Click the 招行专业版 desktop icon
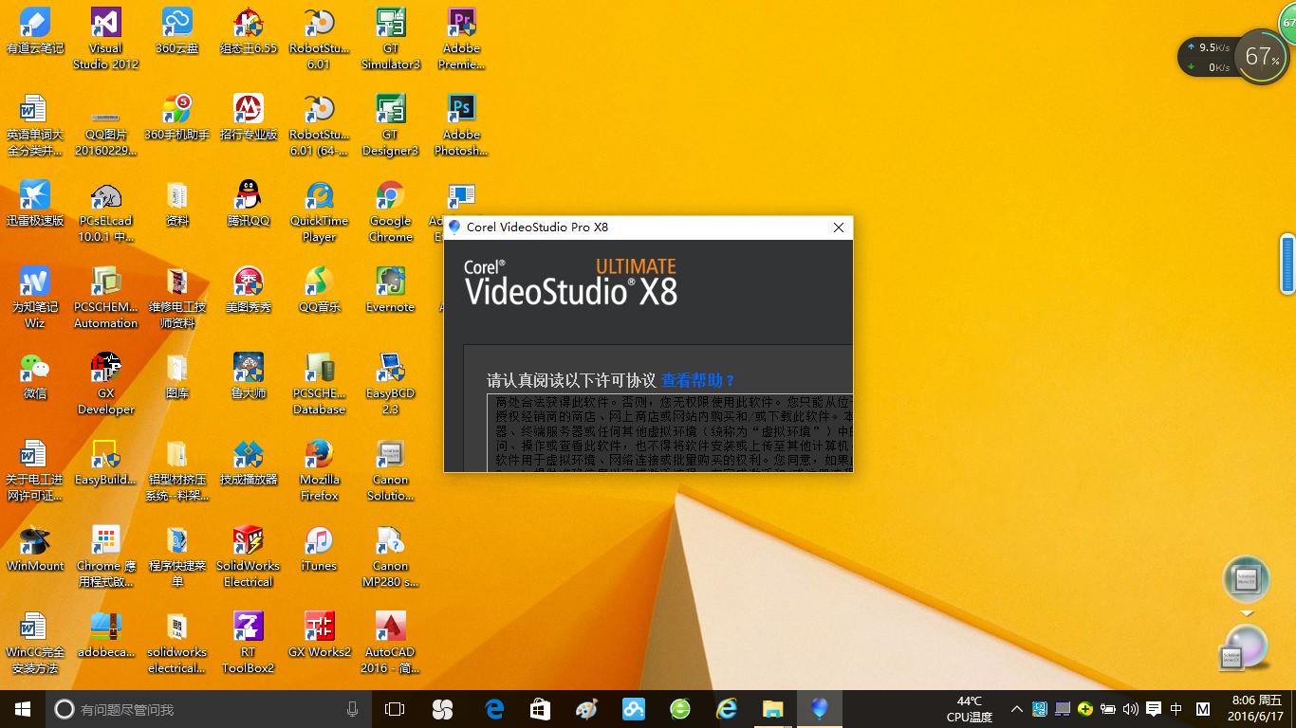 [249, 118]
